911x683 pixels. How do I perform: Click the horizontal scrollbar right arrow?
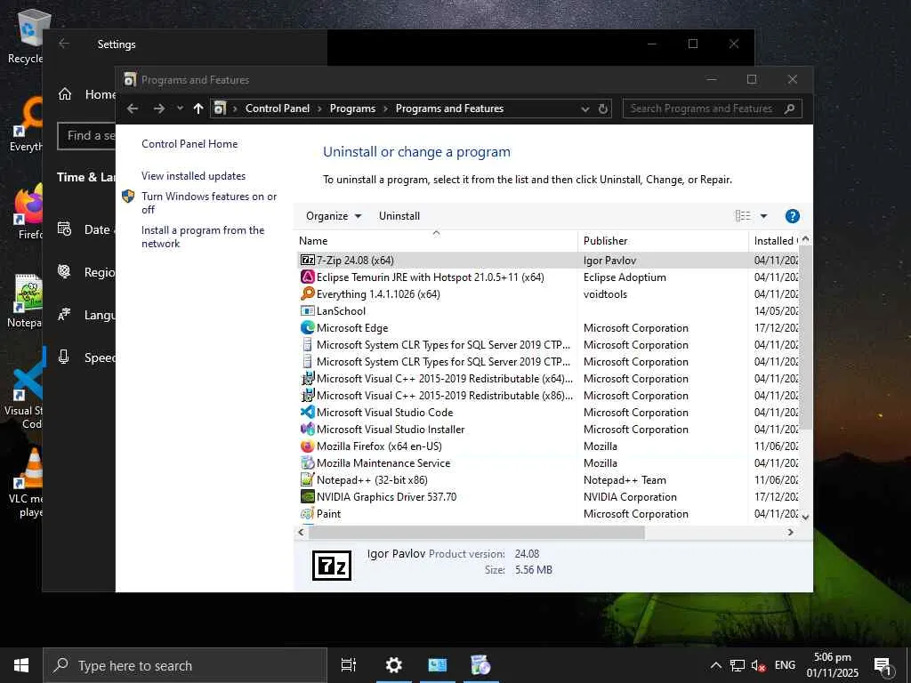tap(790, 532)
